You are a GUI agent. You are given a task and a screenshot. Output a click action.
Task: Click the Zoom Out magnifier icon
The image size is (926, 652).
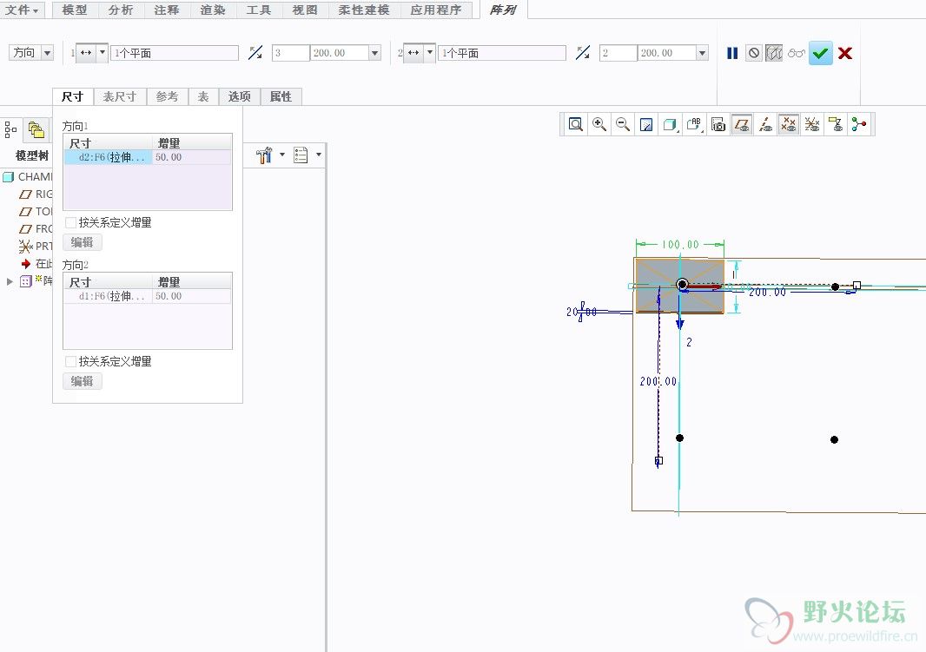(623, 124)
